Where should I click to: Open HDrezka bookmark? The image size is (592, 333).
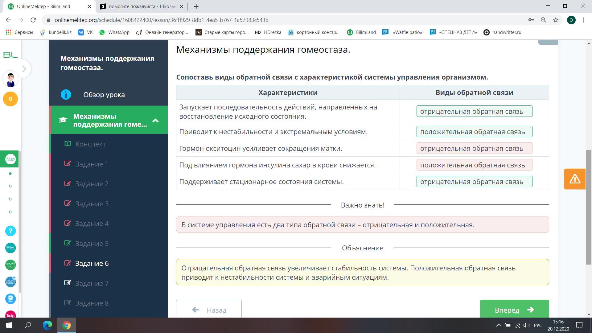pyautogui.click(x=268, y=32)
